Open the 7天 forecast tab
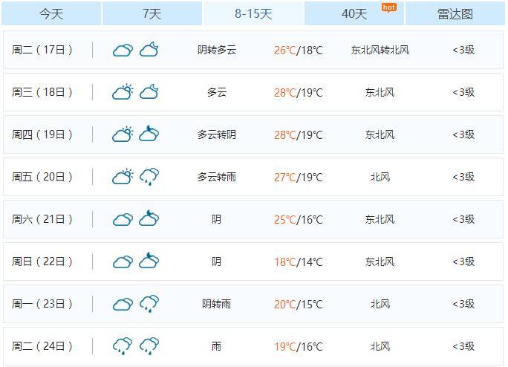This screenshot has height=367, width=508. coord(152,14)
